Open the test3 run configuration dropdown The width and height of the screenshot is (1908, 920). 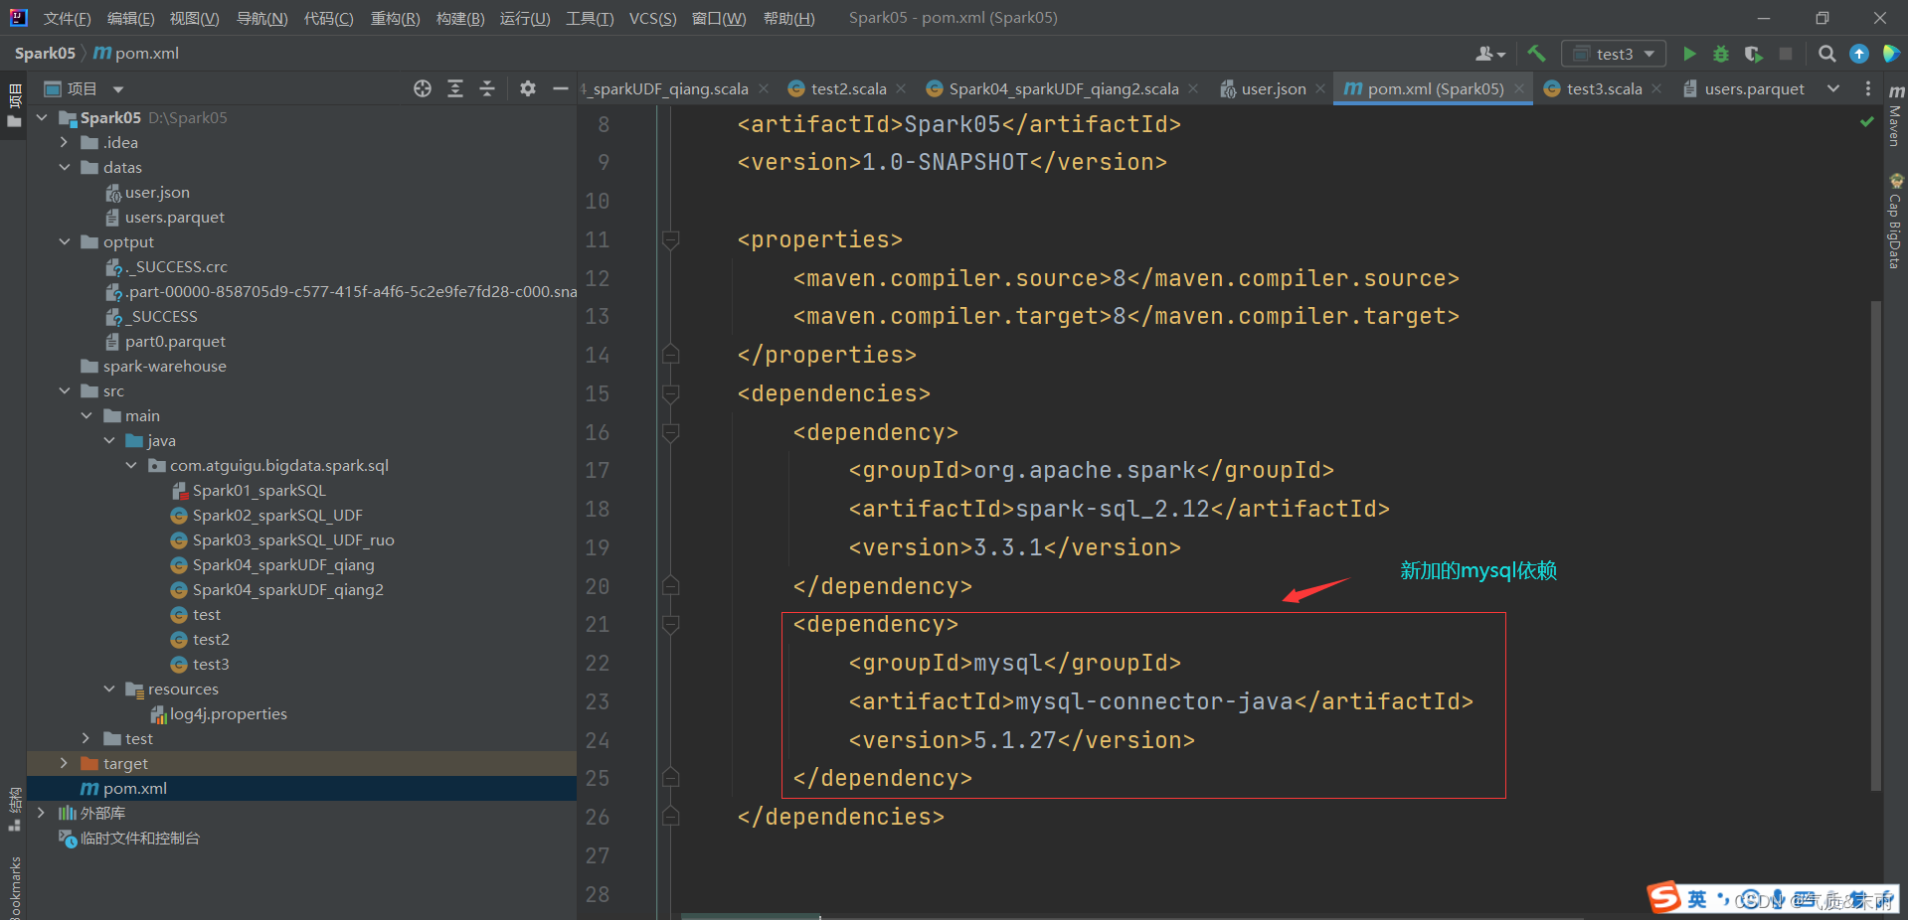[x=1614, y=54]
